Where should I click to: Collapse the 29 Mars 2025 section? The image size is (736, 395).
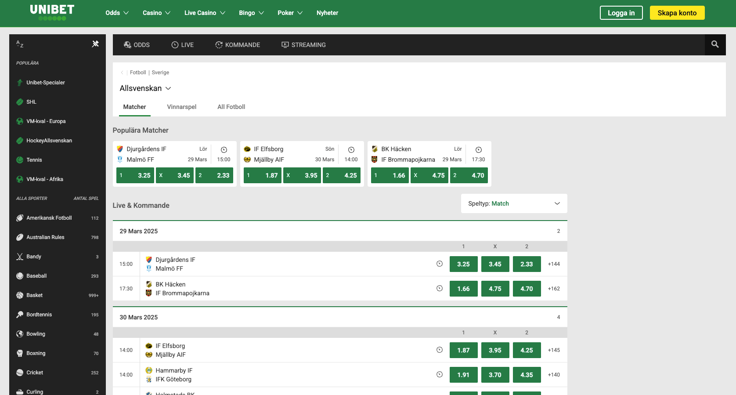[x=340, y=231]
